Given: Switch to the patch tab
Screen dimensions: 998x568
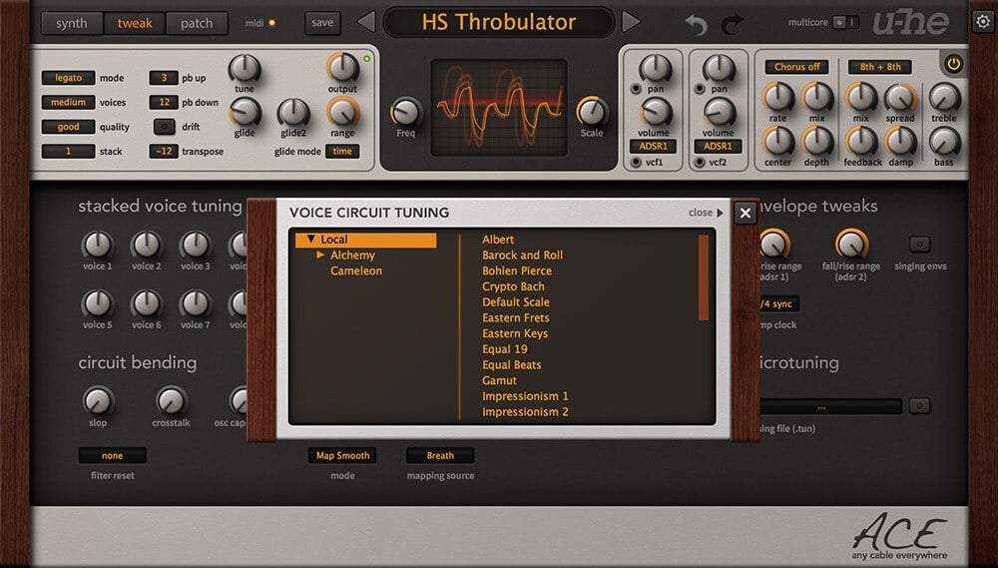Looking at the screenshot, I should point(197,24).
